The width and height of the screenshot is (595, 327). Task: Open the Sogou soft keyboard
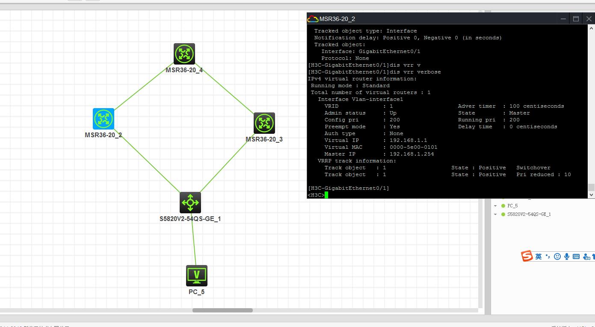coord(576,256)
